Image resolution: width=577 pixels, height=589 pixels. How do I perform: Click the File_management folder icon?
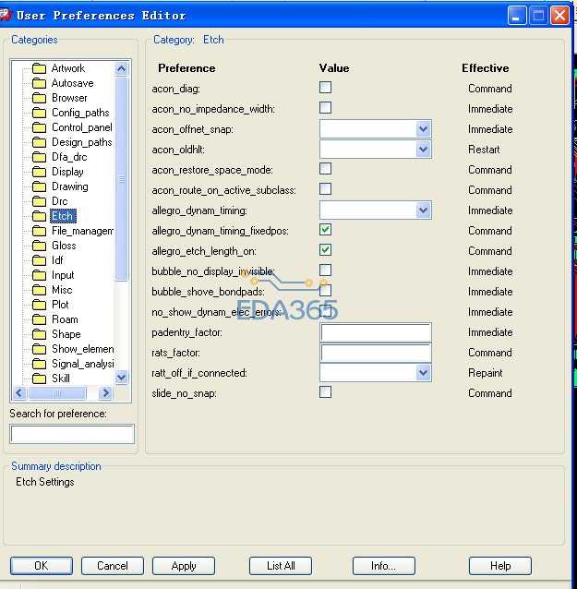click(x=39, y=231)
